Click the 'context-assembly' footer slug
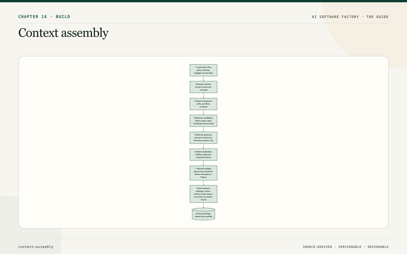407x254 pixels. pos(36,247)
